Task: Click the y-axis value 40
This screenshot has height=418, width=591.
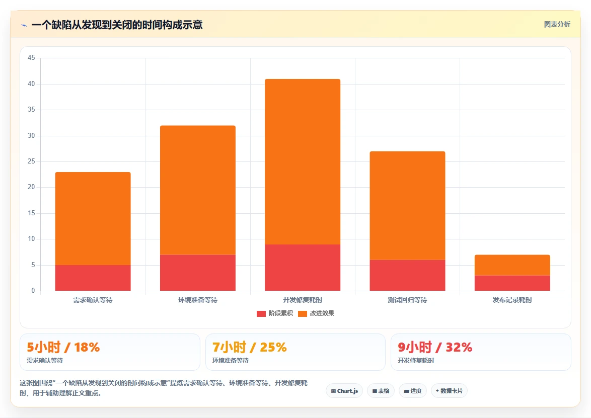Action: click(31, 83)
